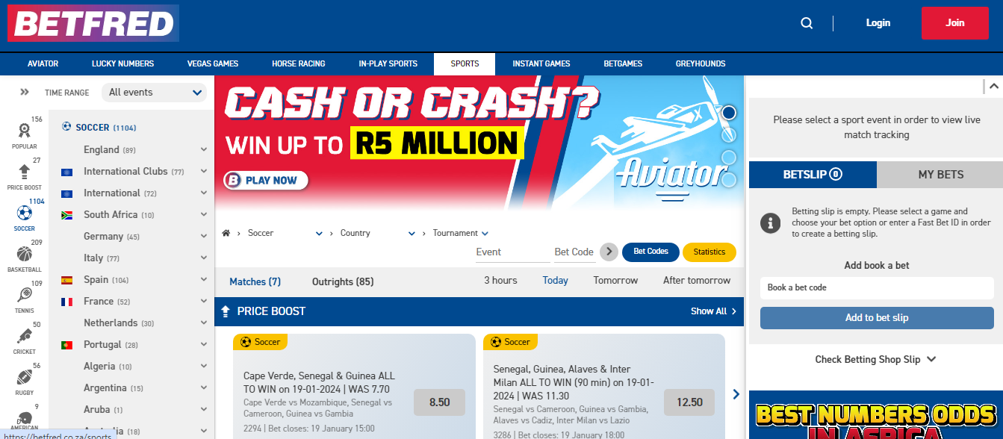Select the Popular trophy icon in sidebar
This screenshot has height=439, width=1003.
tap(24, 131)
